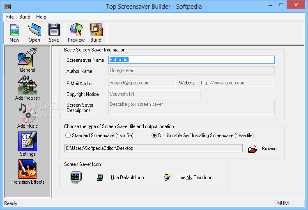
Task: Click the Open toolbar icon
Action: 34,30
